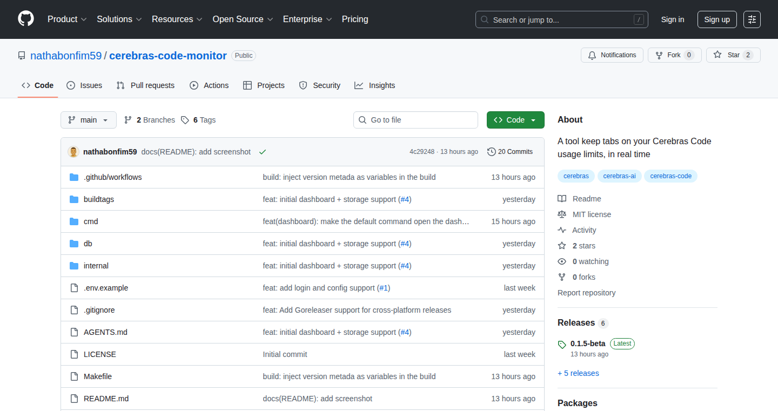
Task: Click the tag icon next to 0.1.5-beta
Action: click(x=562, y=344)
